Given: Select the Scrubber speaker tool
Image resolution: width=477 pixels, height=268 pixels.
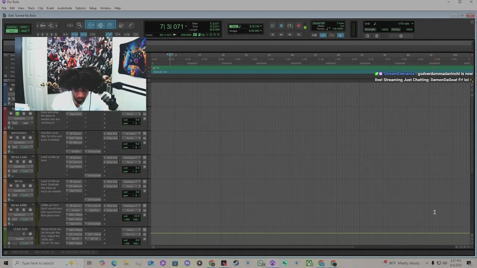Looking at the screenshot, I should 121,25.
